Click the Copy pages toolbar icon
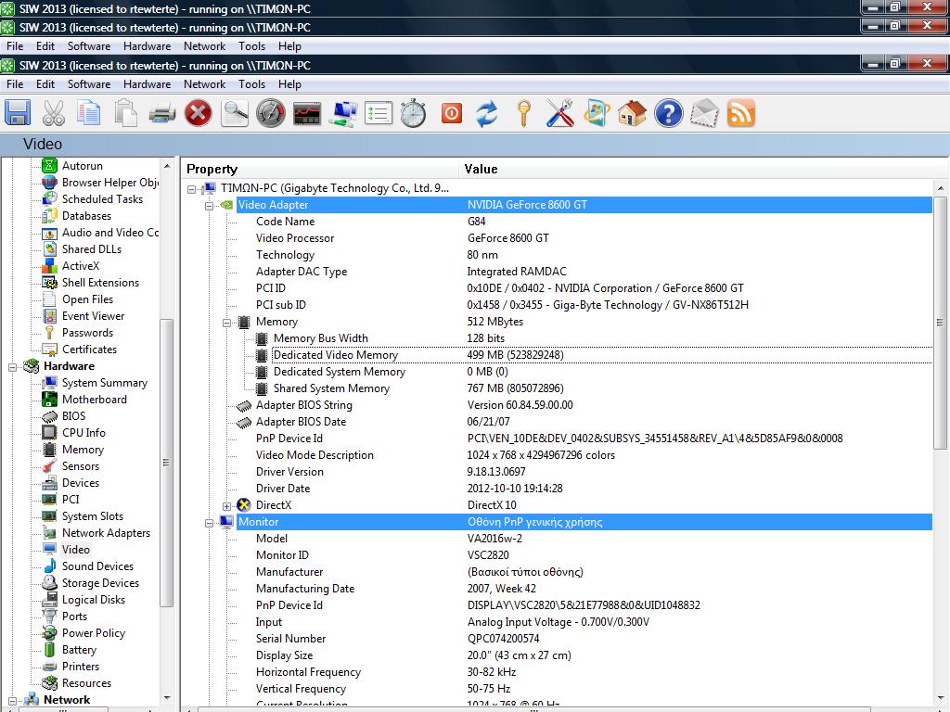The height and width of the screenshot is (712, 950). pos(89,113)
